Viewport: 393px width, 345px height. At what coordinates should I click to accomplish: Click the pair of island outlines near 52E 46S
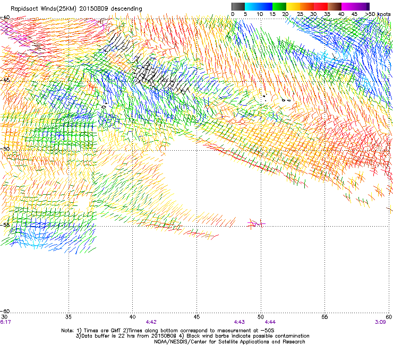286,100
